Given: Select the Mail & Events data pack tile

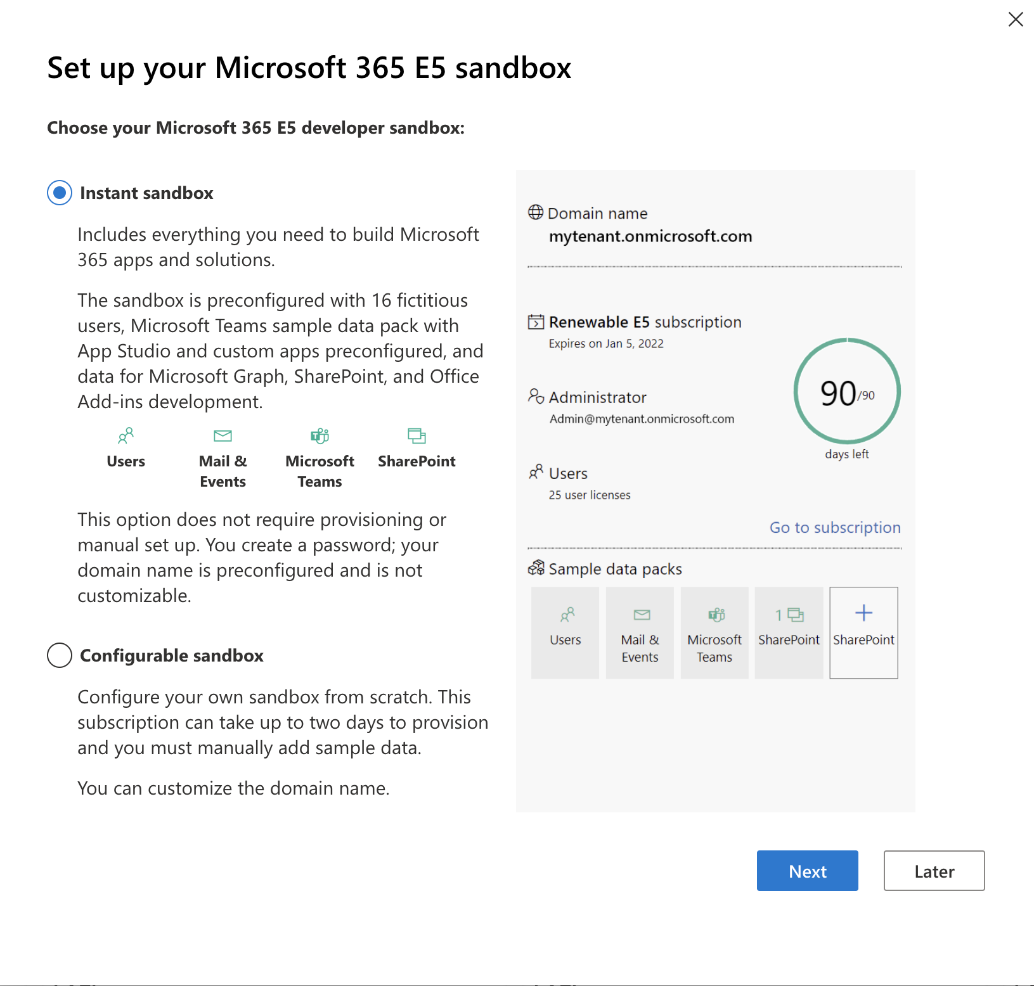Looking at the screenshot, I should 640,632.
